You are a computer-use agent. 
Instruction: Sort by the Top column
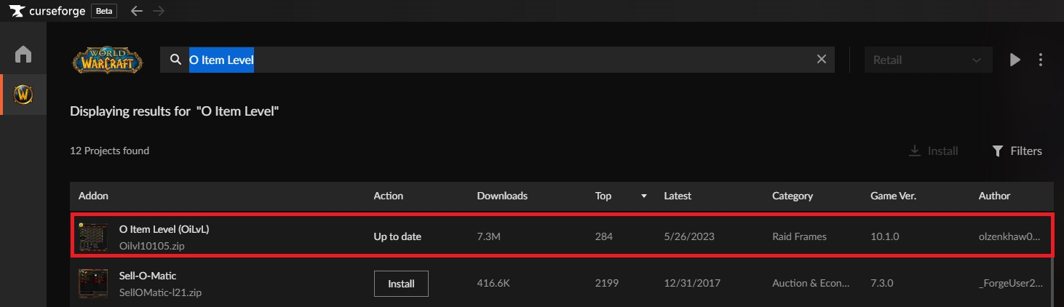coord(603,196)
